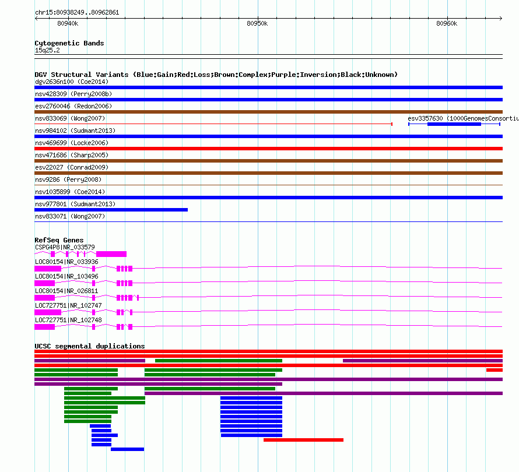519x472 pixels.
Task: Click the esv3357630 (1000GenomesConsortium) label
Action: [463, 118]
